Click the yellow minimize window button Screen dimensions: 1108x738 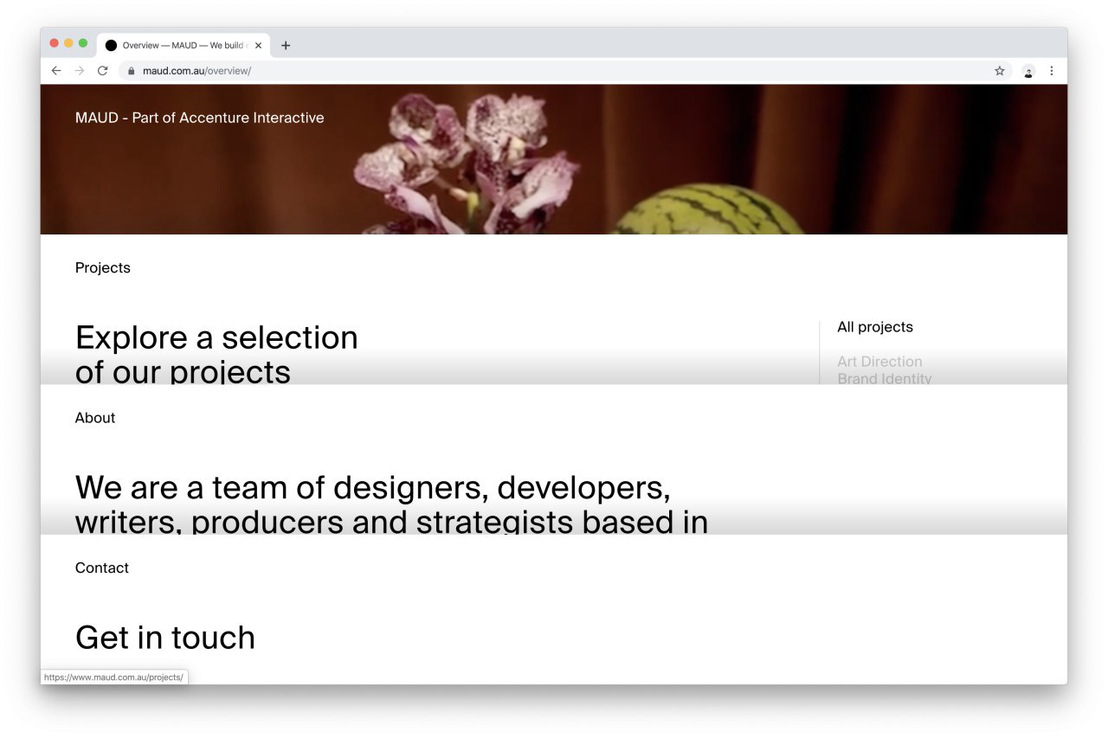point(68,43)
